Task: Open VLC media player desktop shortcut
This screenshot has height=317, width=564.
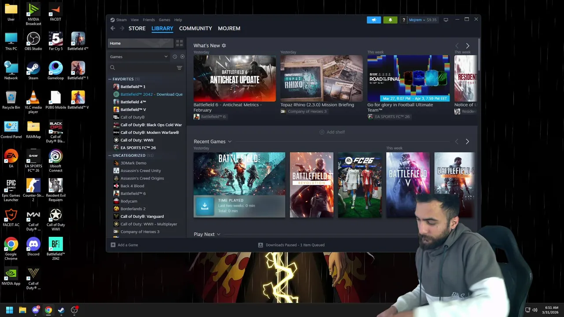Action: [33, 102]
